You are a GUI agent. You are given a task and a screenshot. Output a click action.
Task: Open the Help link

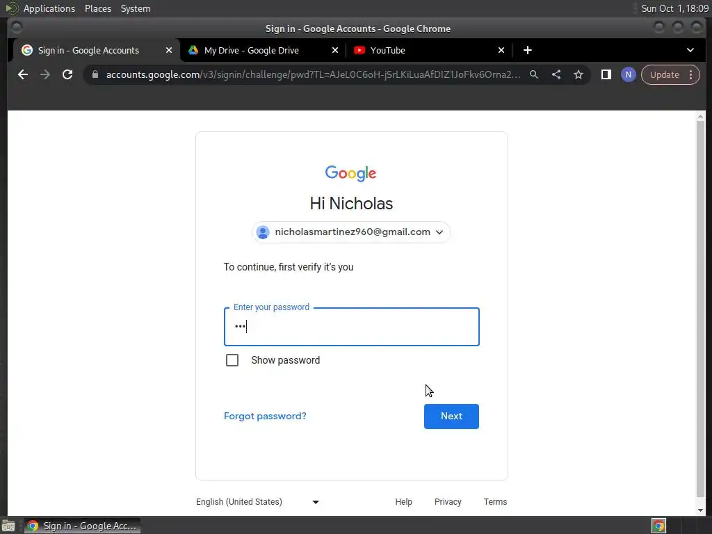pos(403,502)
